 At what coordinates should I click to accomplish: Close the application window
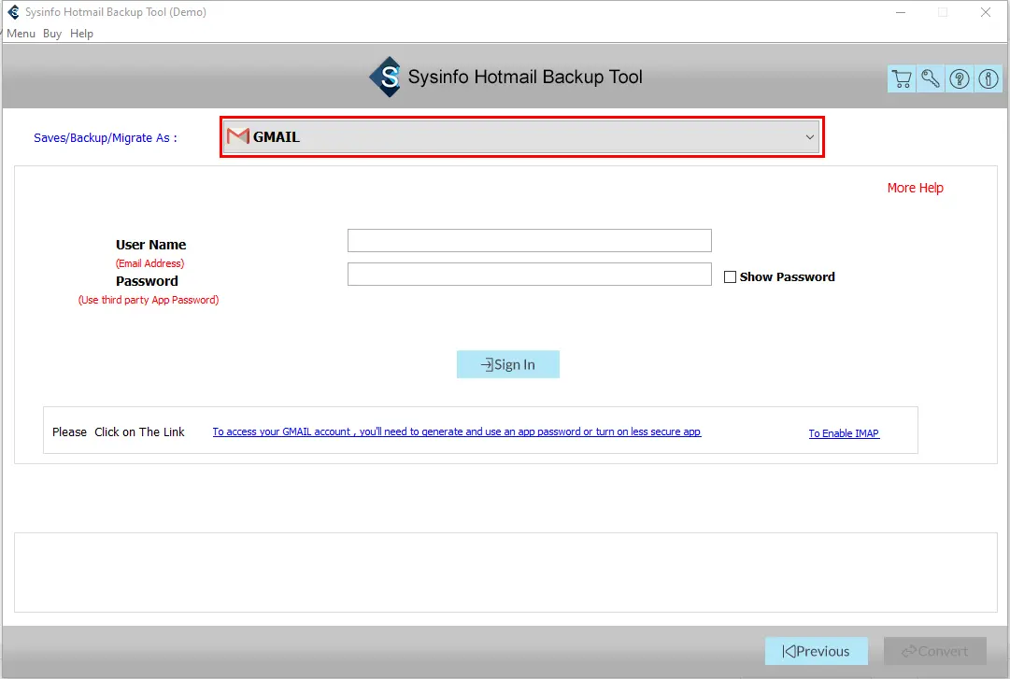986,12
